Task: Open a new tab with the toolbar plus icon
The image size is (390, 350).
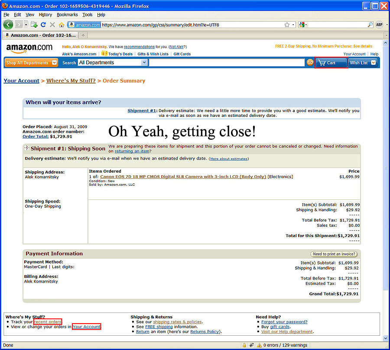Action: [34, 25]
